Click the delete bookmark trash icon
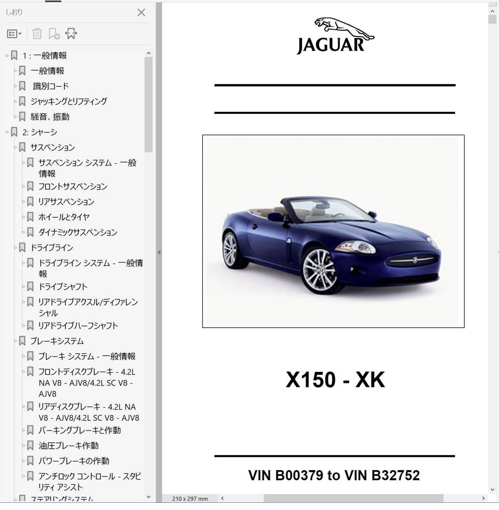The height and width of the screenshot is (510, 499). tap(37, 34)
